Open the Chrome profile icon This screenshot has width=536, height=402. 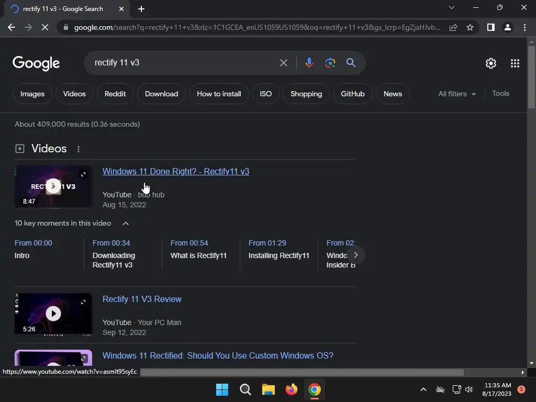coord(508,27)
